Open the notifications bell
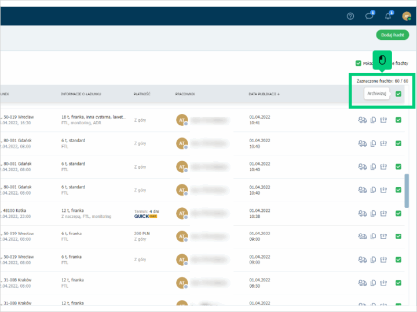The height and width of the screenshot is (312, 417). (x=388, y=16)
